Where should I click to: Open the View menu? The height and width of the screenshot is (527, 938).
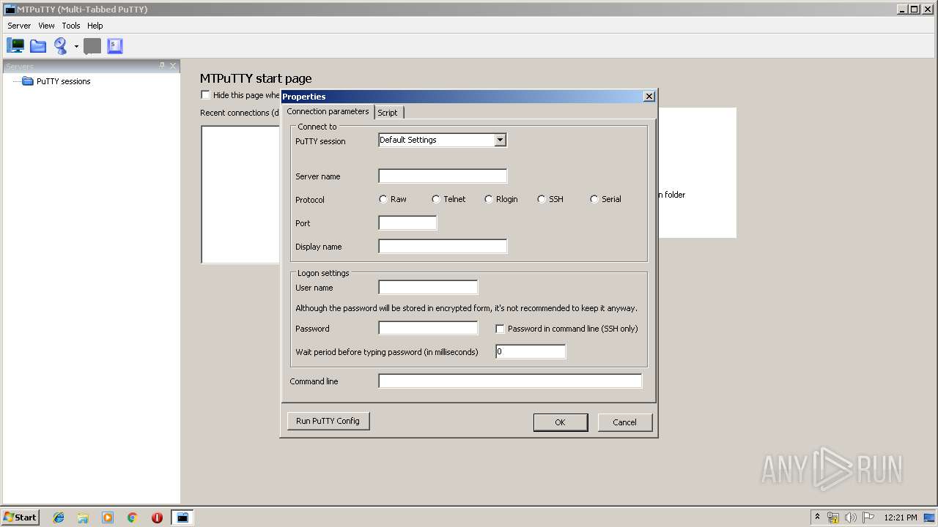[46, 26]
